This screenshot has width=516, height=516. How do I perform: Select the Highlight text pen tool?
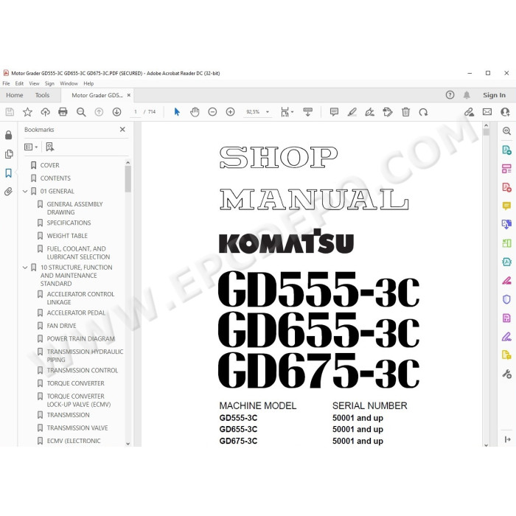(352, 112)
